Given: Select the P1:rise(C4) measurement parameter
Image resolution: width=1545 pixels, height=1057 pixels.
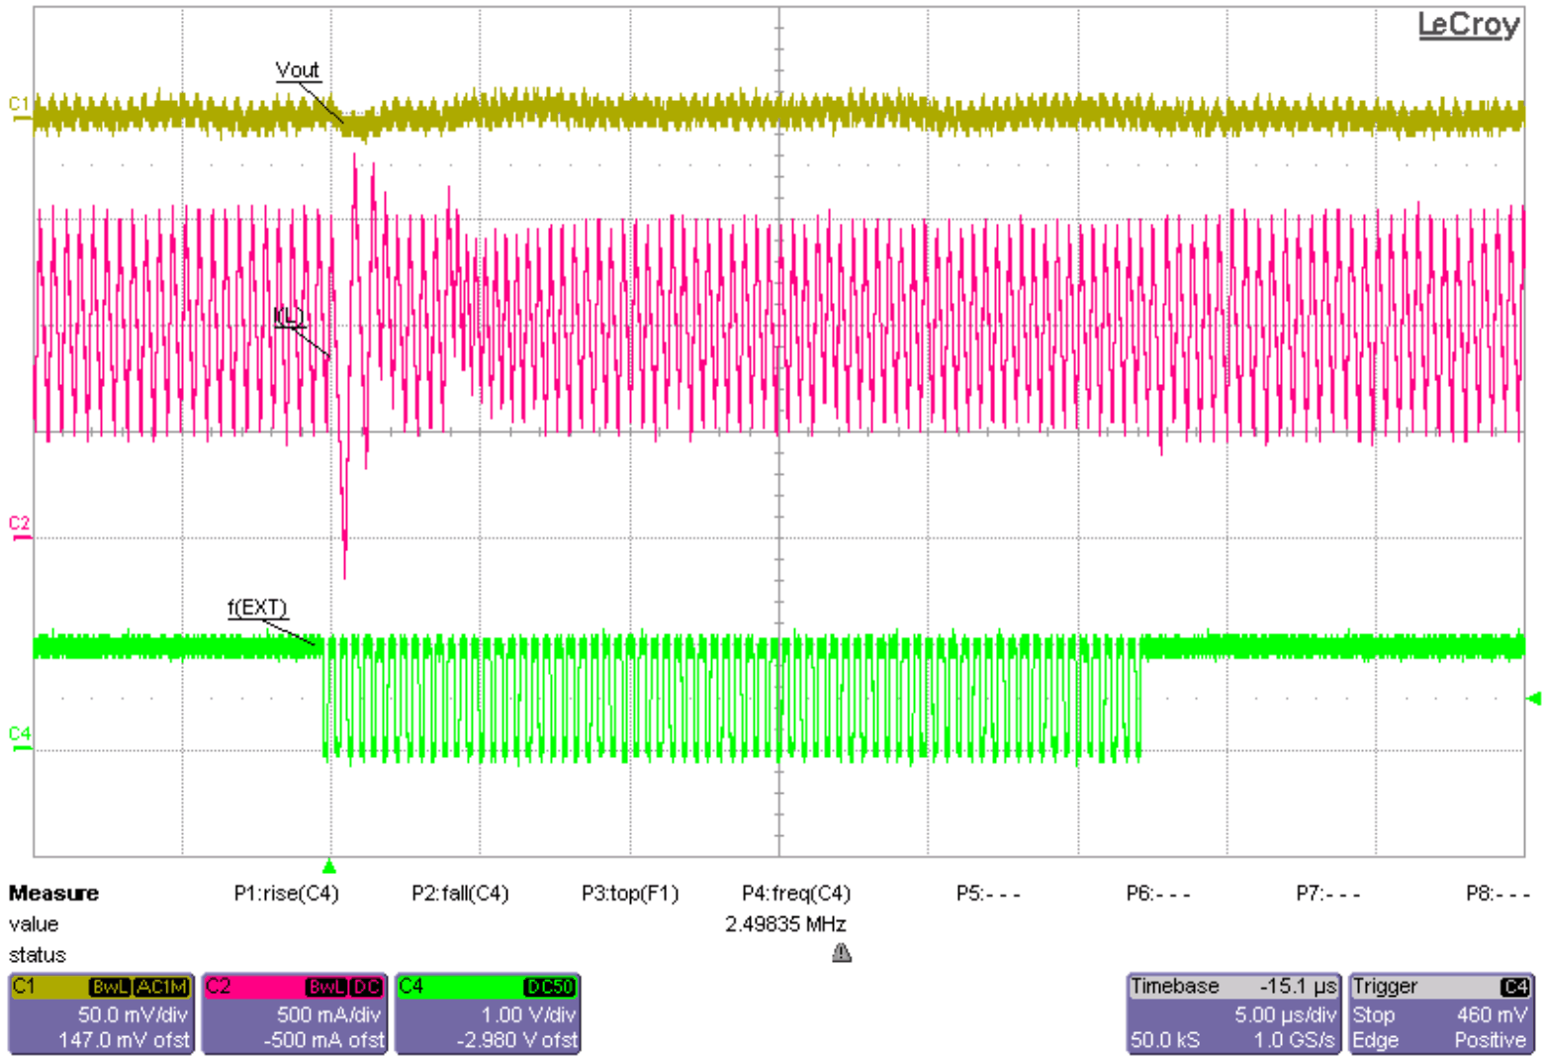Looking at the screenshot, I should pyautogui.click(x=287, y=894).
